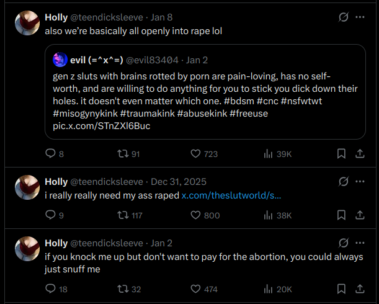
Task: Open the three-dot menu on the Dec 31 post
Action: 360,182
